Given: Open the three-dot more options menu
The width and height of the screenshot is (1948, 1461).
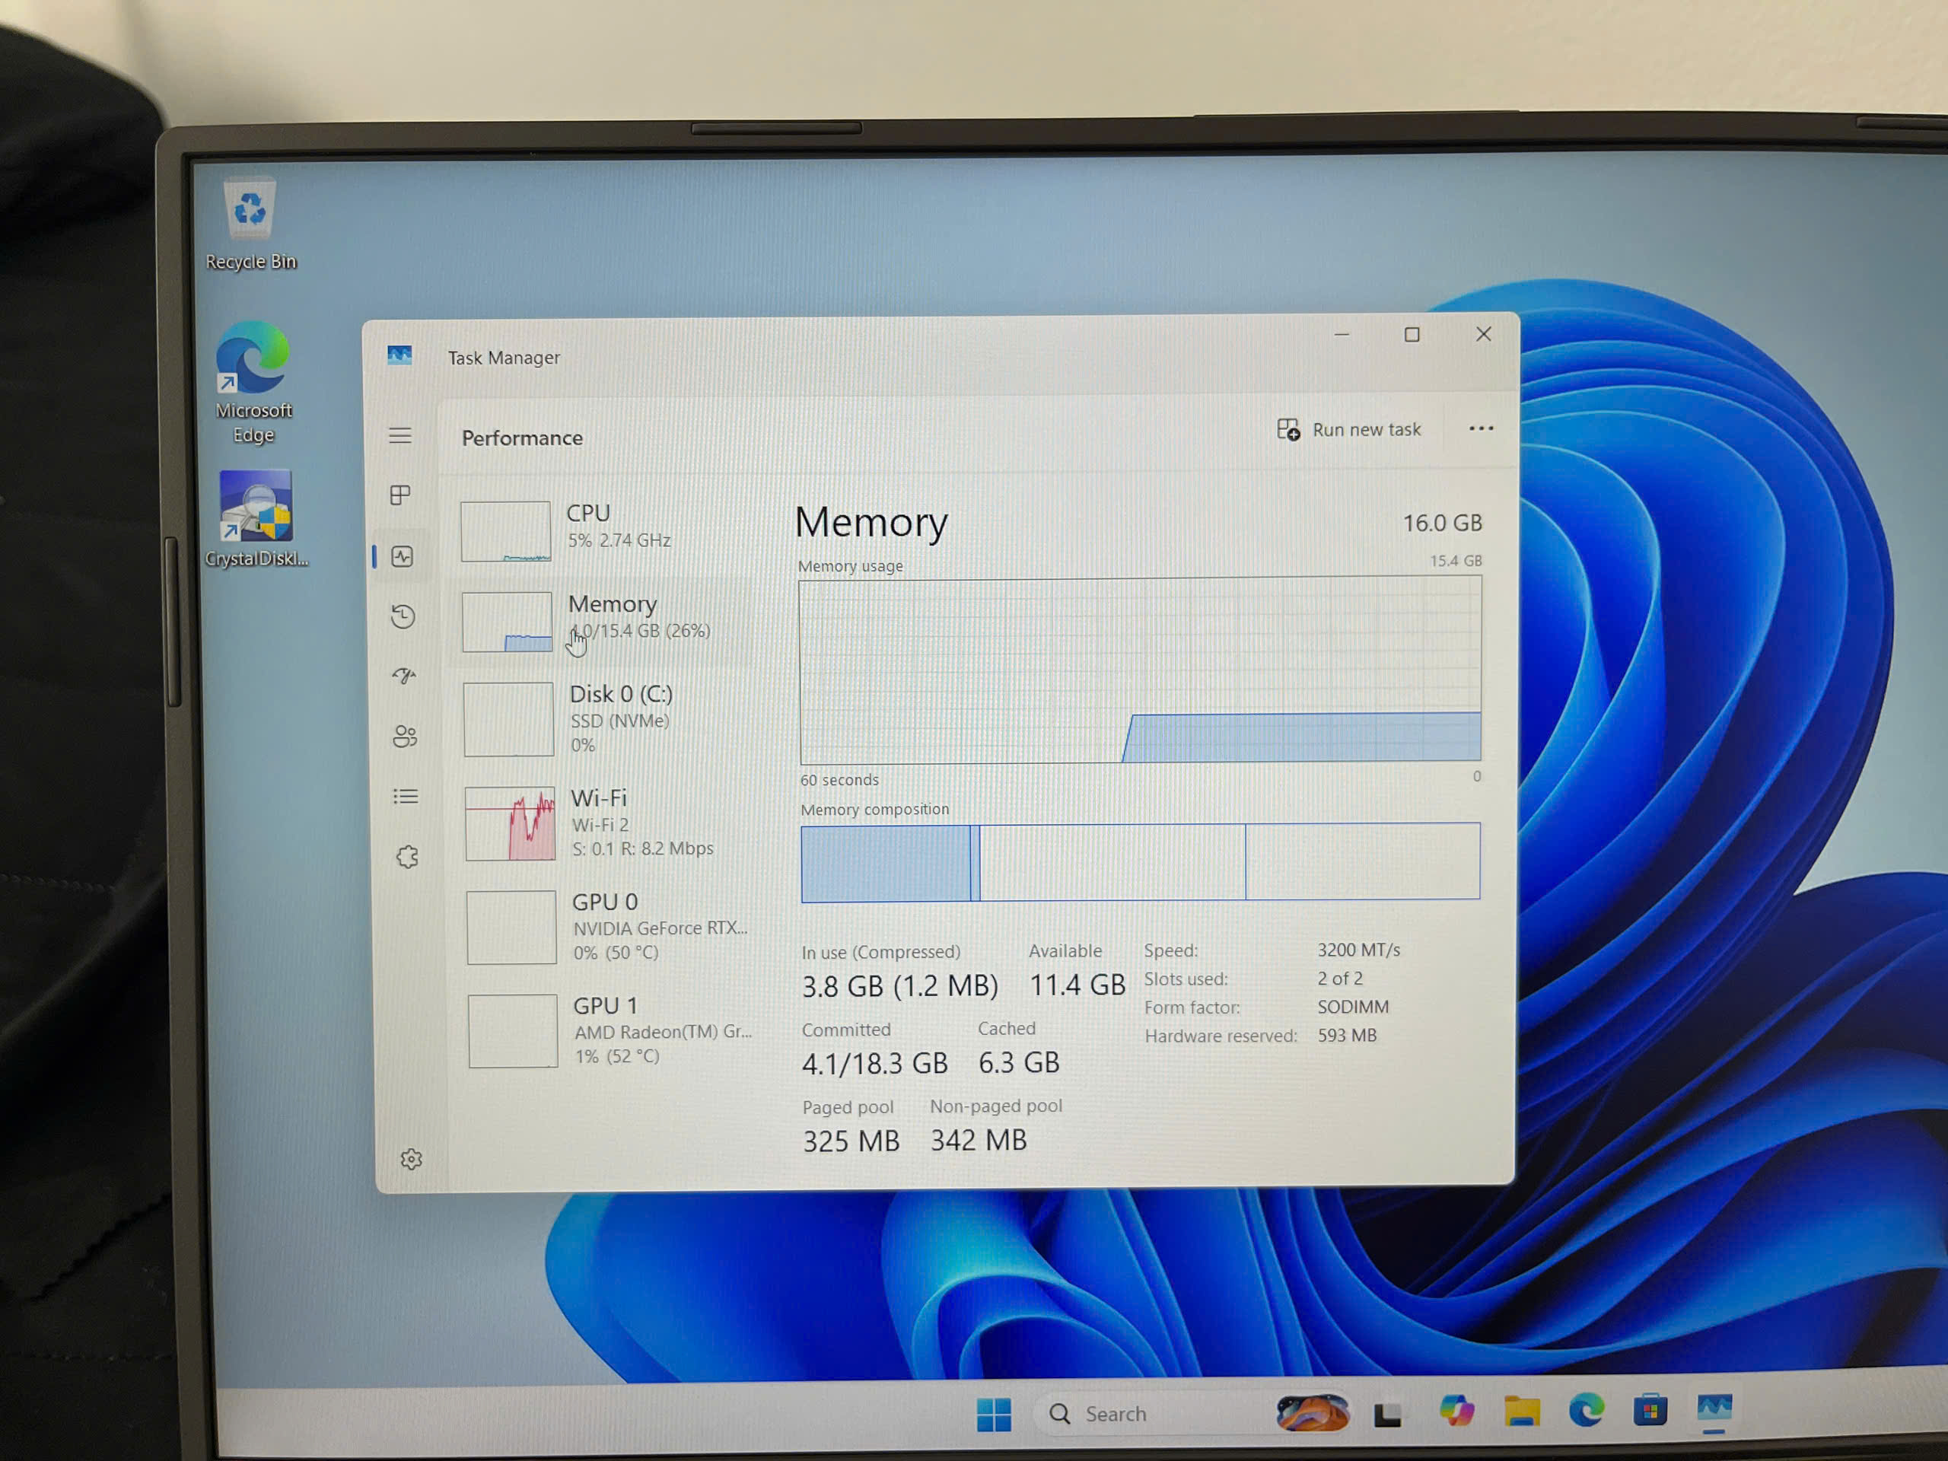Looking at the screenshot, I should click(1482, 429).
